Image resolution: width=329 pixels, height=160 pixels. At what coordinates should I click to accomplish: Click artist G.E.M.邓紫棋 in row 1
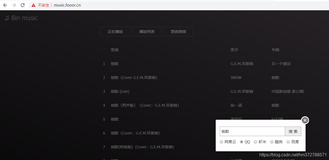pyautogui.click(x=242, y=64)
